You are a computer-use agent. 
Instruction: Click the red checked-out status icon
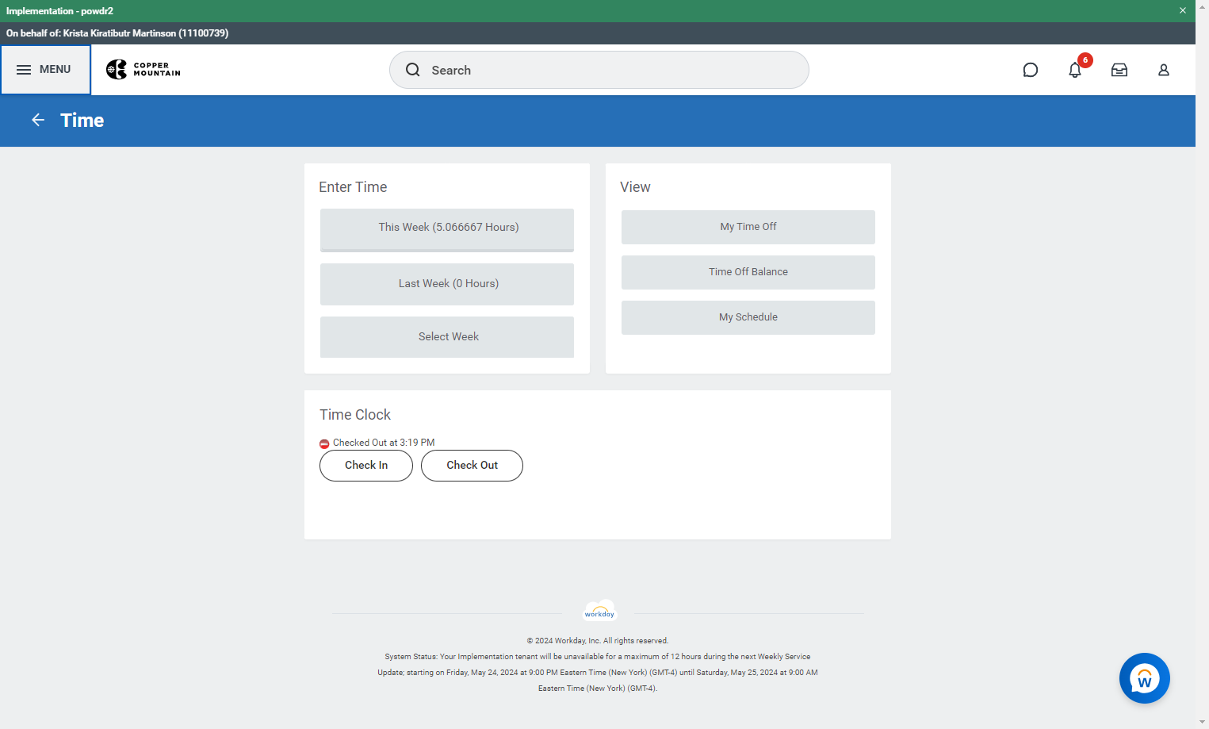click(324, 443)
